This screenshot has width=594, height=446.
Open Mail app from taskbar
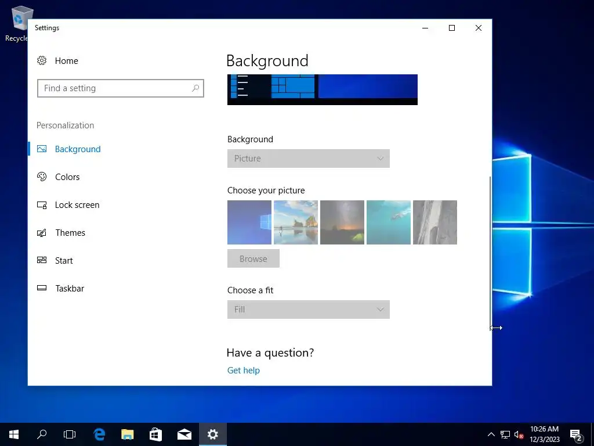184,434
